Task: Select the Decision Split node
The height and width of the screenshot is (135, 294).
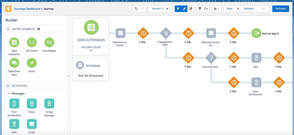Action: [x=211, y=58]
